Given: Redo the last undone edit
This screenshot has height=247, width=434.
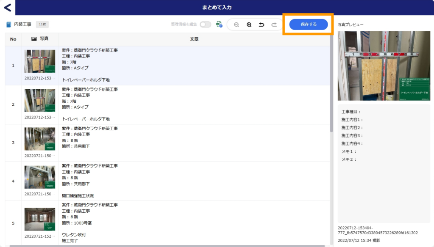Looking at the screenshot, I should tap(274, 25).
